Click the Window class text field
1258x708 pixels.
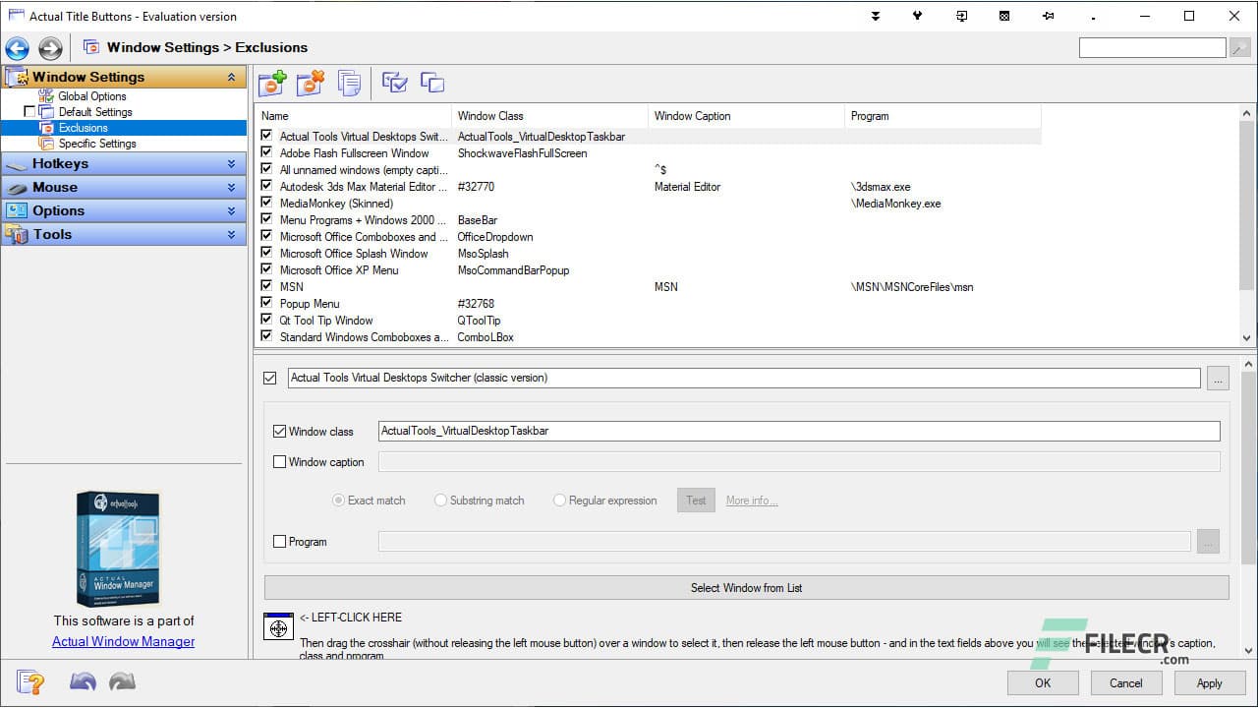click(798, 432)
